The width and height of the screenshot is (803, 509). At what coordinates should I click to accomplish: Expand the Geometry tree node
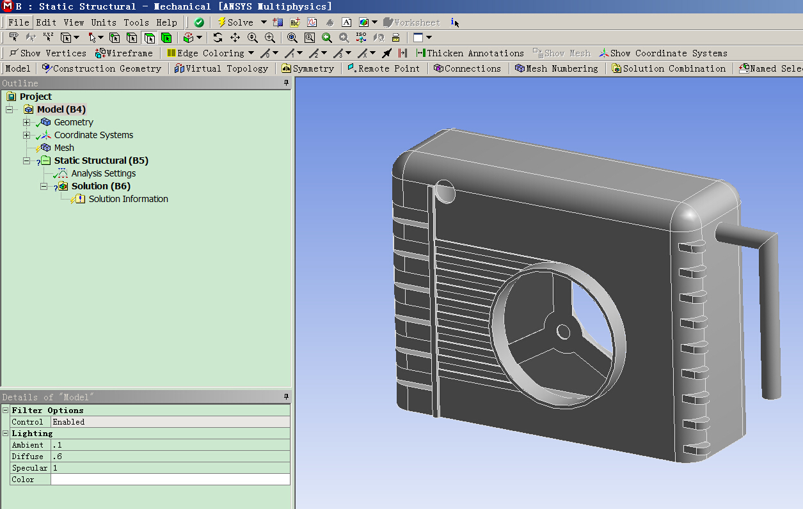tap(26, 122)
